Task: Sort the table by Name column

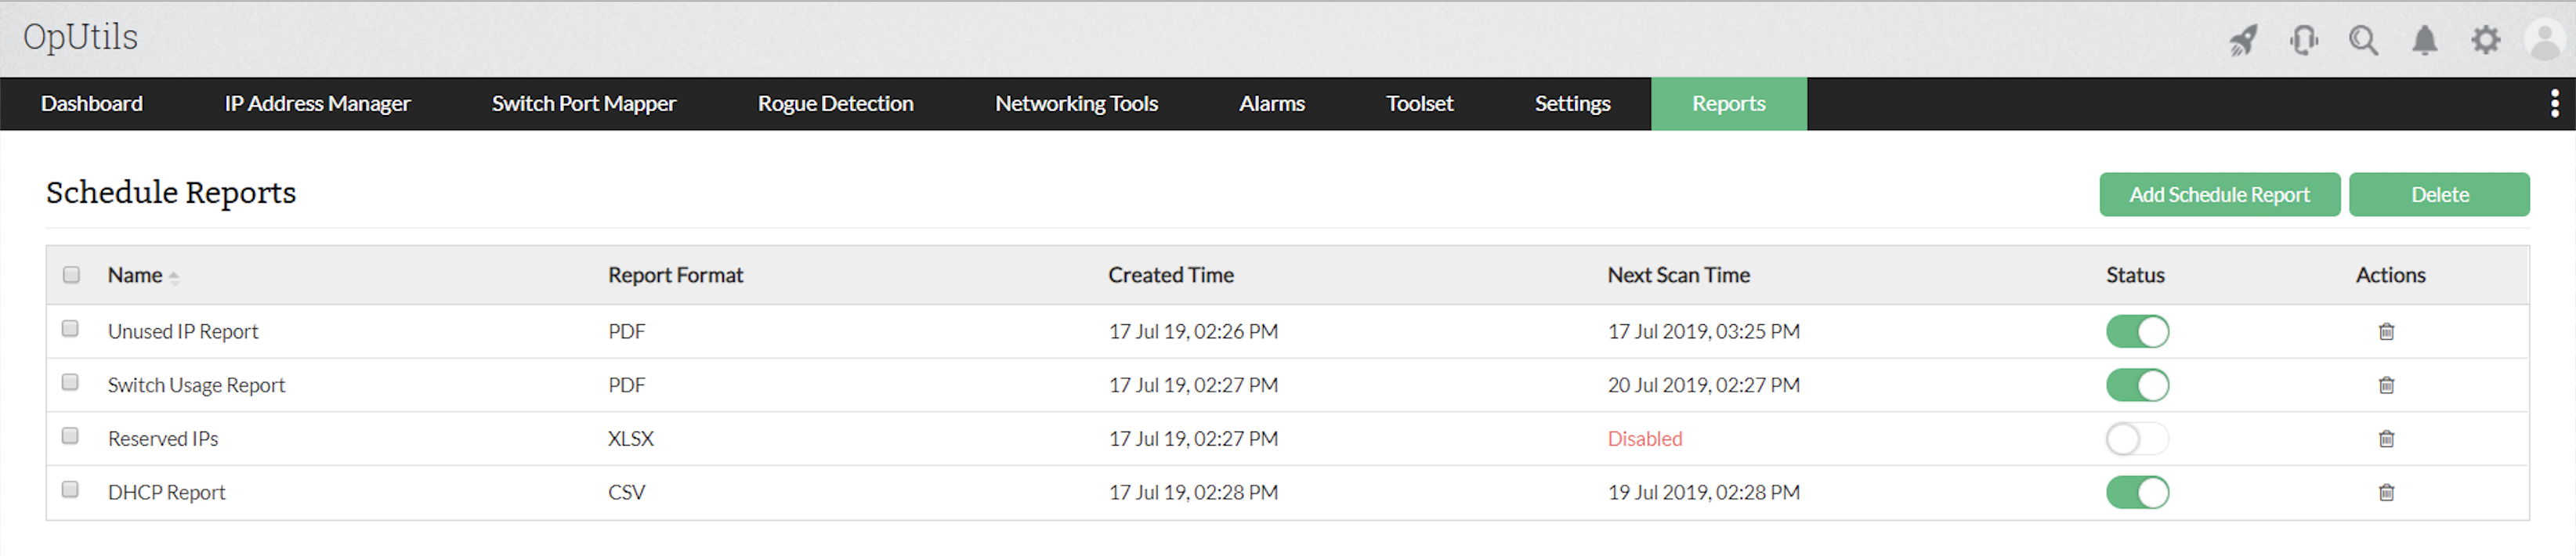Action: tap(135, 276)
